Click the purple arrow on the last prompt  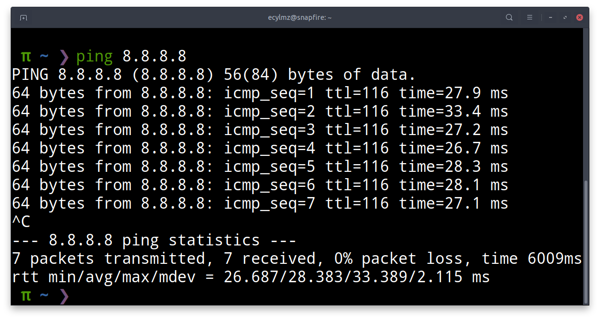click(64, 296)
